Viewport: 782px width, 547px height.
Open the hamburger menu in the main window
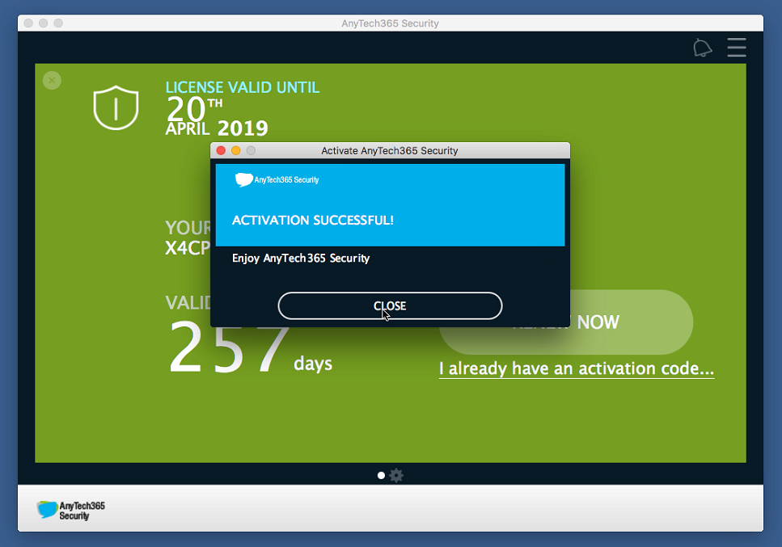tap(737, 48)
